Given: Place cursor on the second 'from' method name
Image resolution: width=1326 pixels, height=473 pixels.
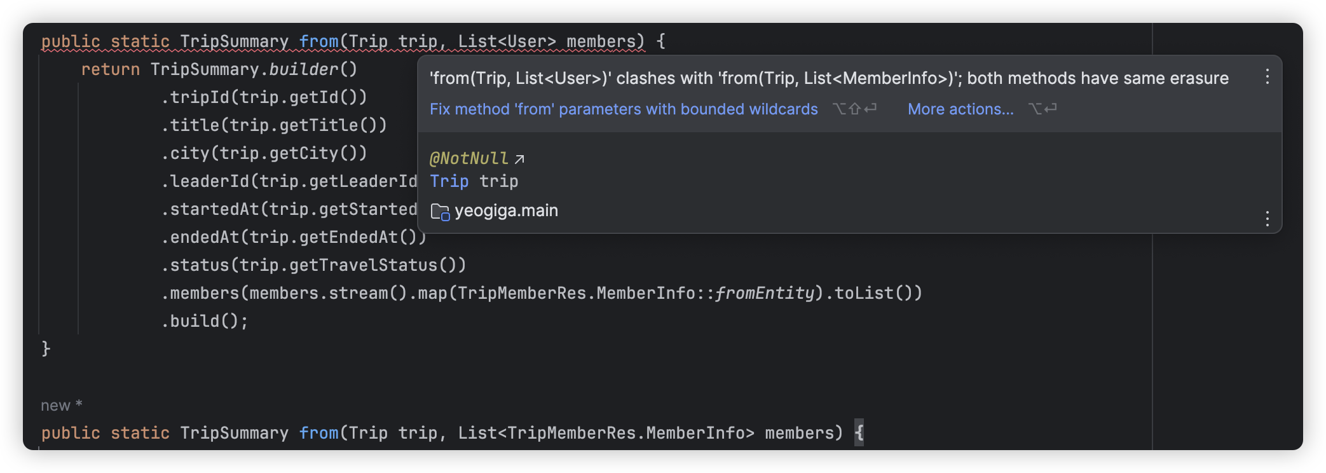Looking at the screenshot, I should [x=318, y=433].
